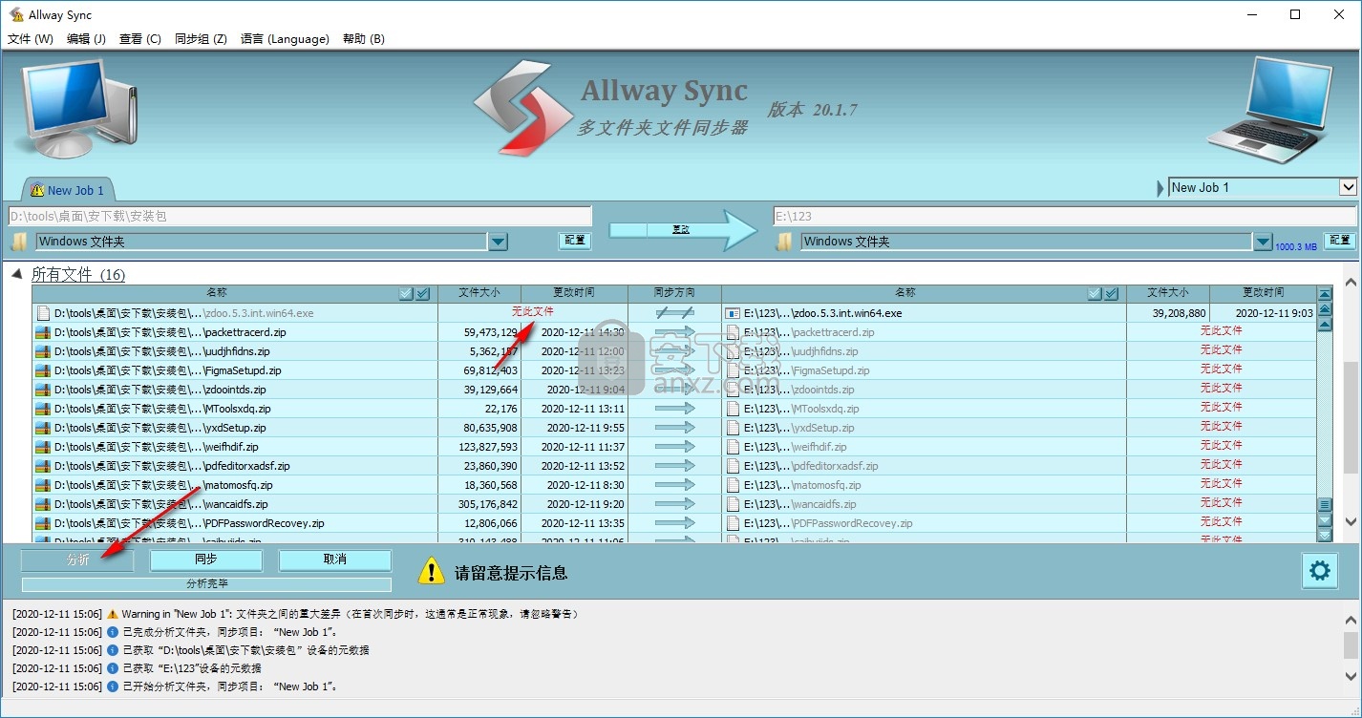Open the 查看 (C) menu
The width and height of the screenshot is (1362, 718).
coord(140,39)
